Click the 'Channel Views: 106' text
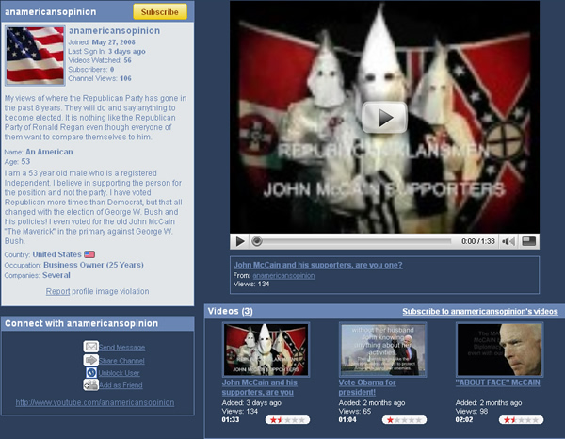This screenshot has height=439, width=565. [x=100, y=78]
